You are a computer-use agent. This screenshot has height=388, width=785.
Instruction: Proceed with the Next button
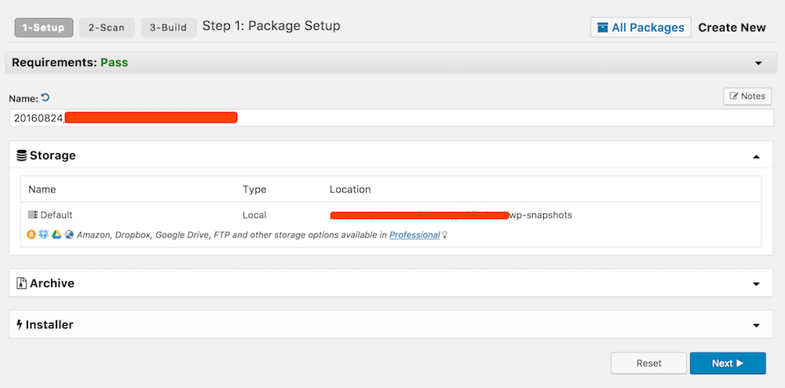[728, 363]
